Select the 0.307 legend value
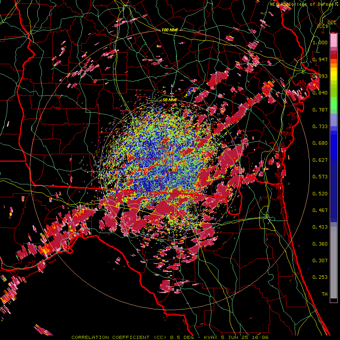The image size is (340, 340). point(320,260)
